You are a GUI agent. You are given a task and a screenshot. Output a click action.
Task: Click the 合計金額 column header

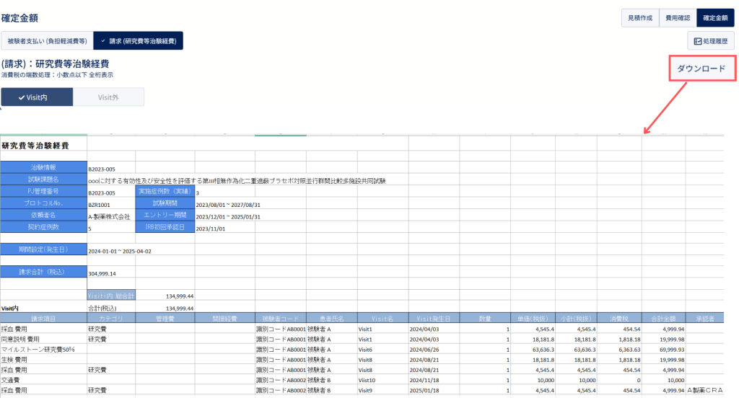664,319
